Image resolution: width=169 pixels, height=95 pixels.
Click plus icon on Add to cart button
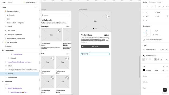point(83,46)
